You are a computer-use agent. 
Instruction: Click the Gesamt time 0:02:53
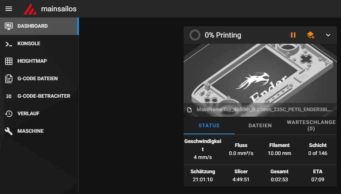tap(279, 180)
